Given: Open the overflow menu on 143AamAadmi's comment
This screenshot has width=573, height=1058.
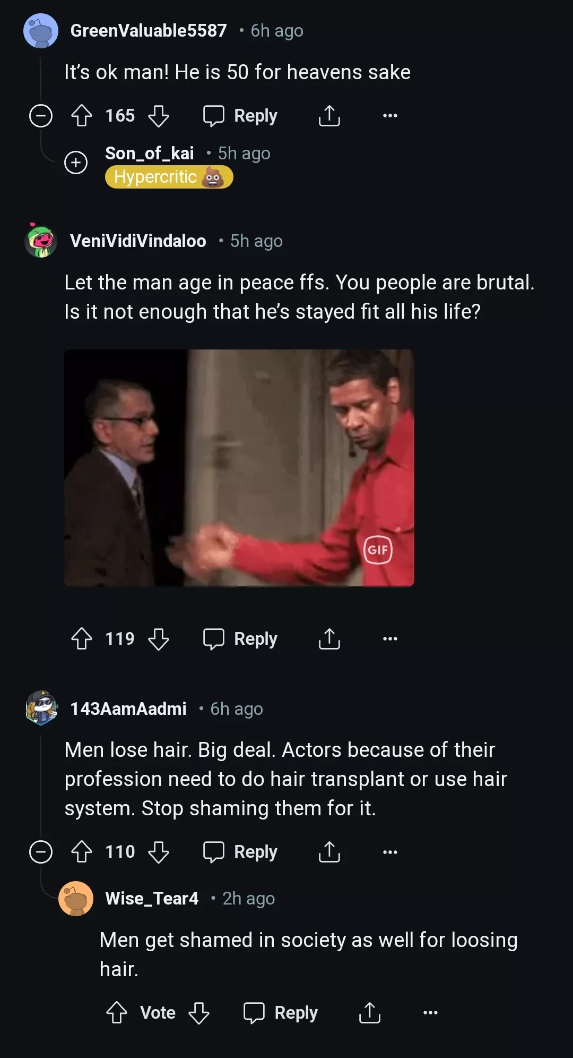Looking at the screenshot, I should tap(390, 851).
